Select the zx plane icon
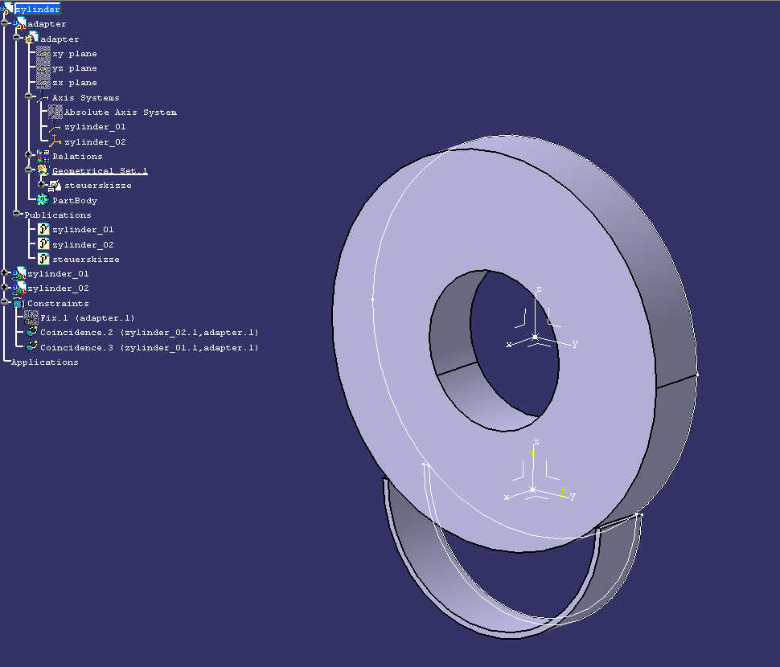Viewport: 780px width, 667px height. pyautogui.click(x=43, y=83)
